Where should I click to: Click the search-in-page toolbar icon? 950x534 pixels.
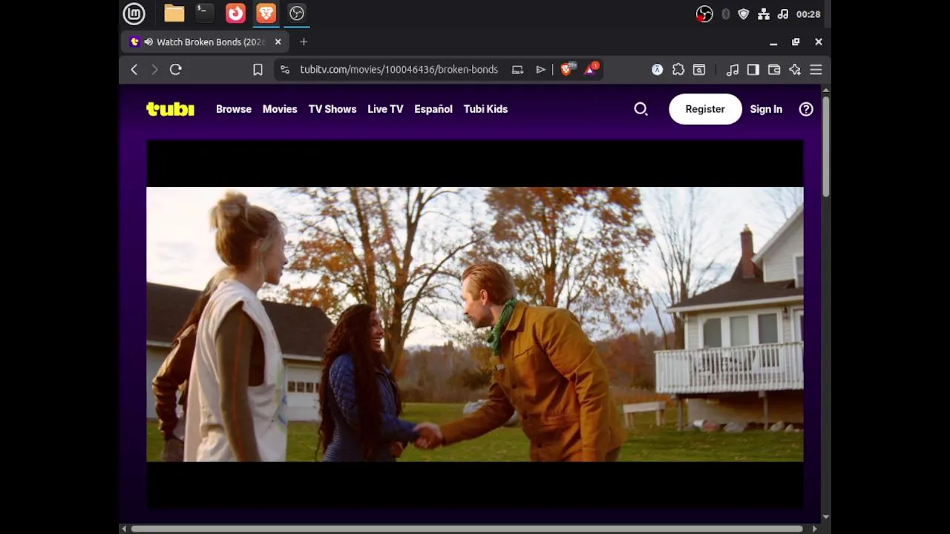[x=698, y=70]
